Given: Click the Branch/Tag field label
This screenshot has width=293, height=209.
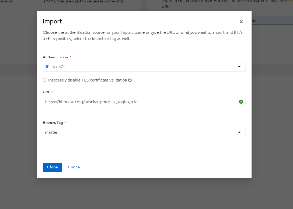Looking at the screenshot, I should 53,123.
